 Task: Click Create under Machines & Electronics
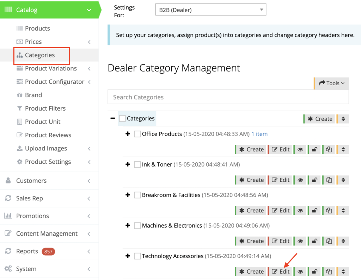click(x=251, y=241)
